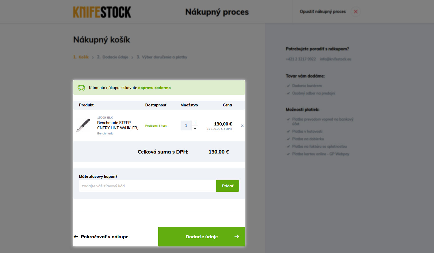Decrease quantity with the minus button
This screenshot has width=434, height=253.
[195, 128]
